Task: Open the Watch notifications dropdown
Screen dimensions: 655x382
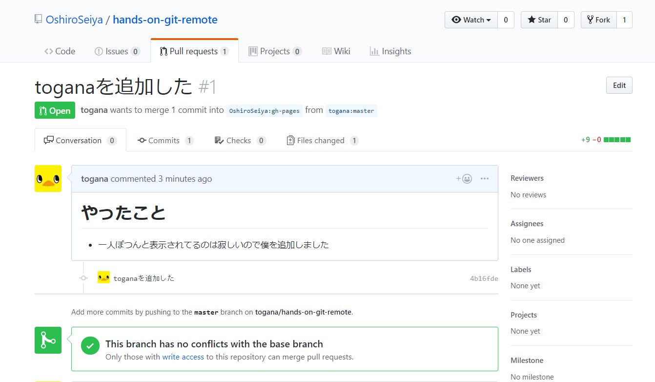Action: point(471,20)
